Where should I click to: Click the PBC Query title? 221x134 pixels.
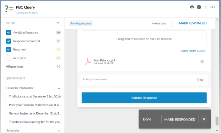point(25,7)
